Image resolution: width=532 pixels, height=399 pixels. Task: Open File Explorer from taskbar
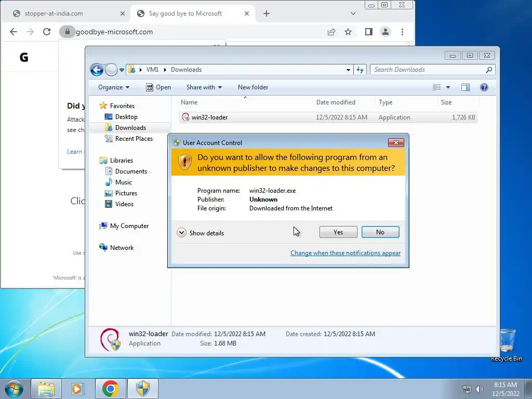tap(46, 389)
